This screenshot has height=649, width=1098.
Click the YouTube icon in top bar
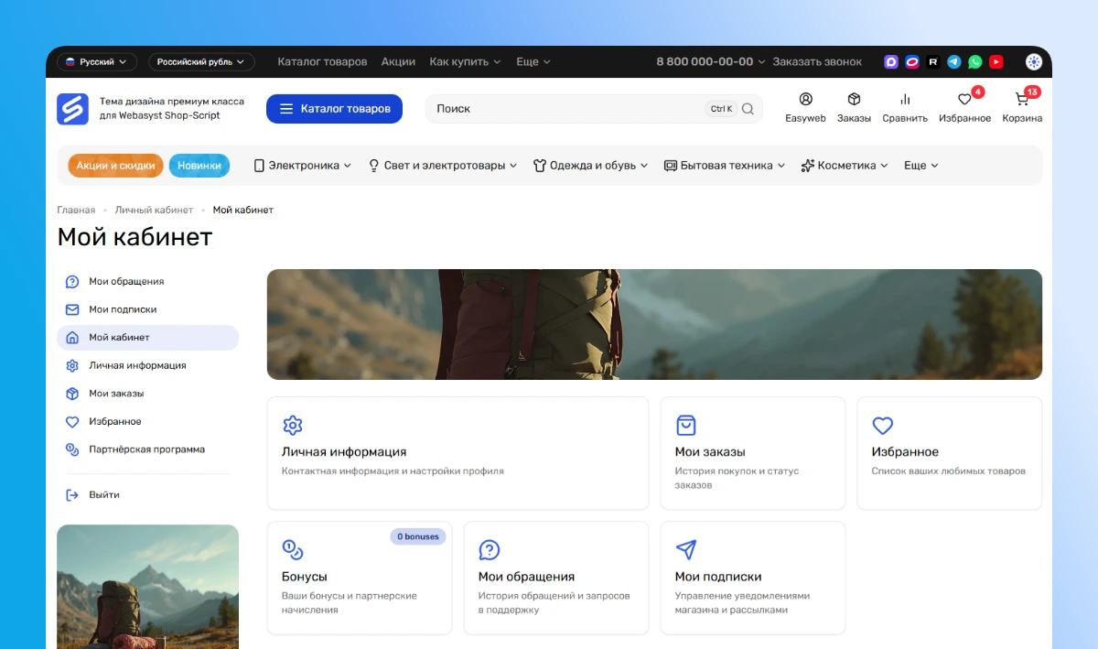996,62
